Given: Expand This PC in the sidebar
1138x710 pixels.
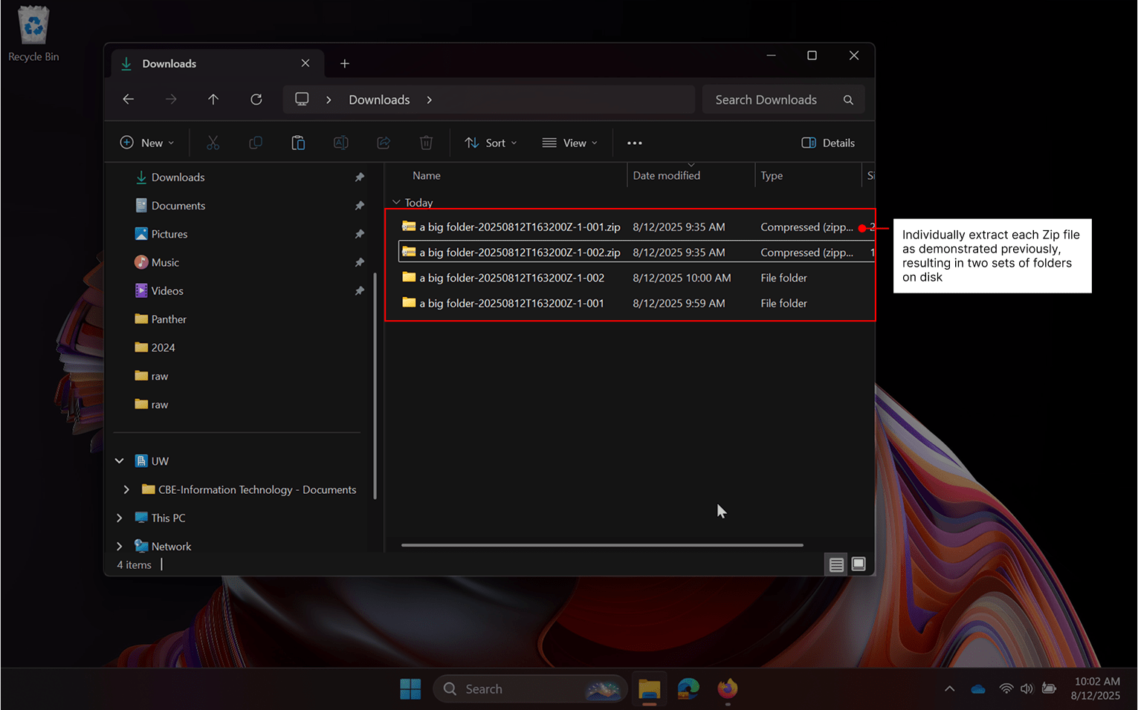Looking at the screenshot, I should click(119, 518).
